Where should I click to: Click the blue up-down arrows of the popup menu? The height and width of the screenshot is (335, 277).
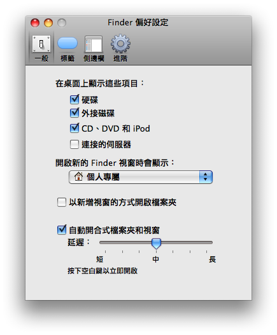click(206, 177)
